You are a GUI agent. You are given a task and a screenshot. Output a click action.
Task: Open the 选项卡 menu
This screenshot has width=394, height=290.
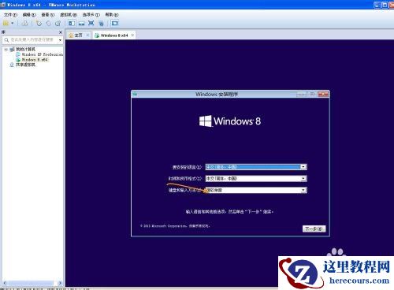[x=91, y=15]
